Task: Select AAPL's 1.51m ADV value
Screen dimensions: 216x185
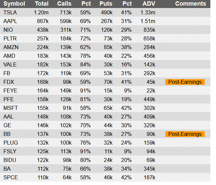Action: point(148,21)
